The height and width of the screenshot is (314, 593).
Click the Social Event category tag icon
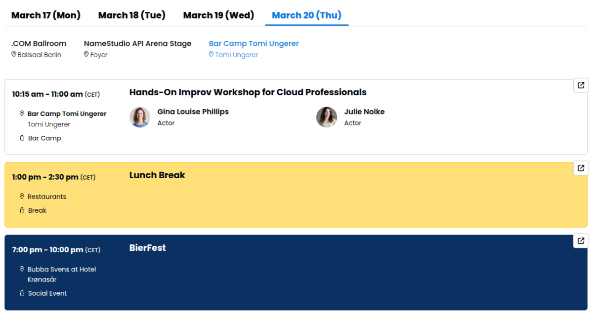pyautogui.click(x=22, y=293)
